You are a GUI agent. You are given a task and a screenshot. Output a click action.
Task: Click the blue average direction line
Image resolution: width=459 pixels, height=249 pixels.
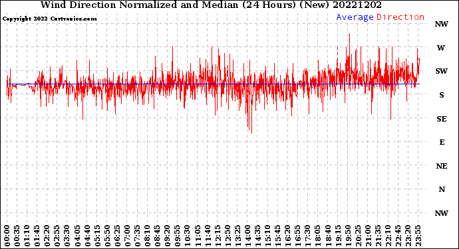point(213,84)
